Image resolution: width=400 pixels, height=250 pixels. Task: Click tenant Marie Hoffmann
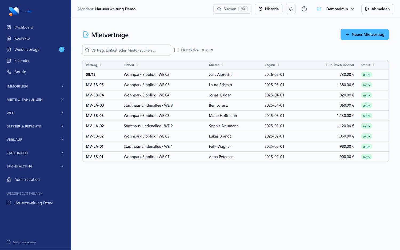[223, 116]
